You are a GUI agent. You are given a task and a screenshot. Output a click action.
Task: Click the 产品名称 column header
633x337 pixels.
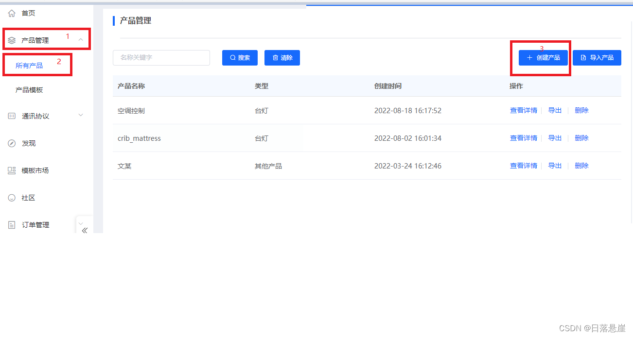(x=131, y=86)
